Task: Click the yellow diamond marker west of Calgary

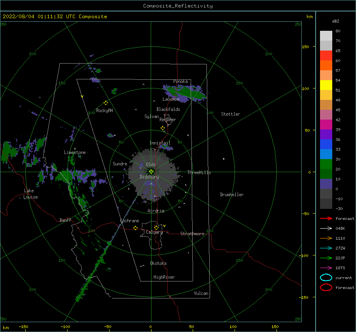Action: coord(135,228)
